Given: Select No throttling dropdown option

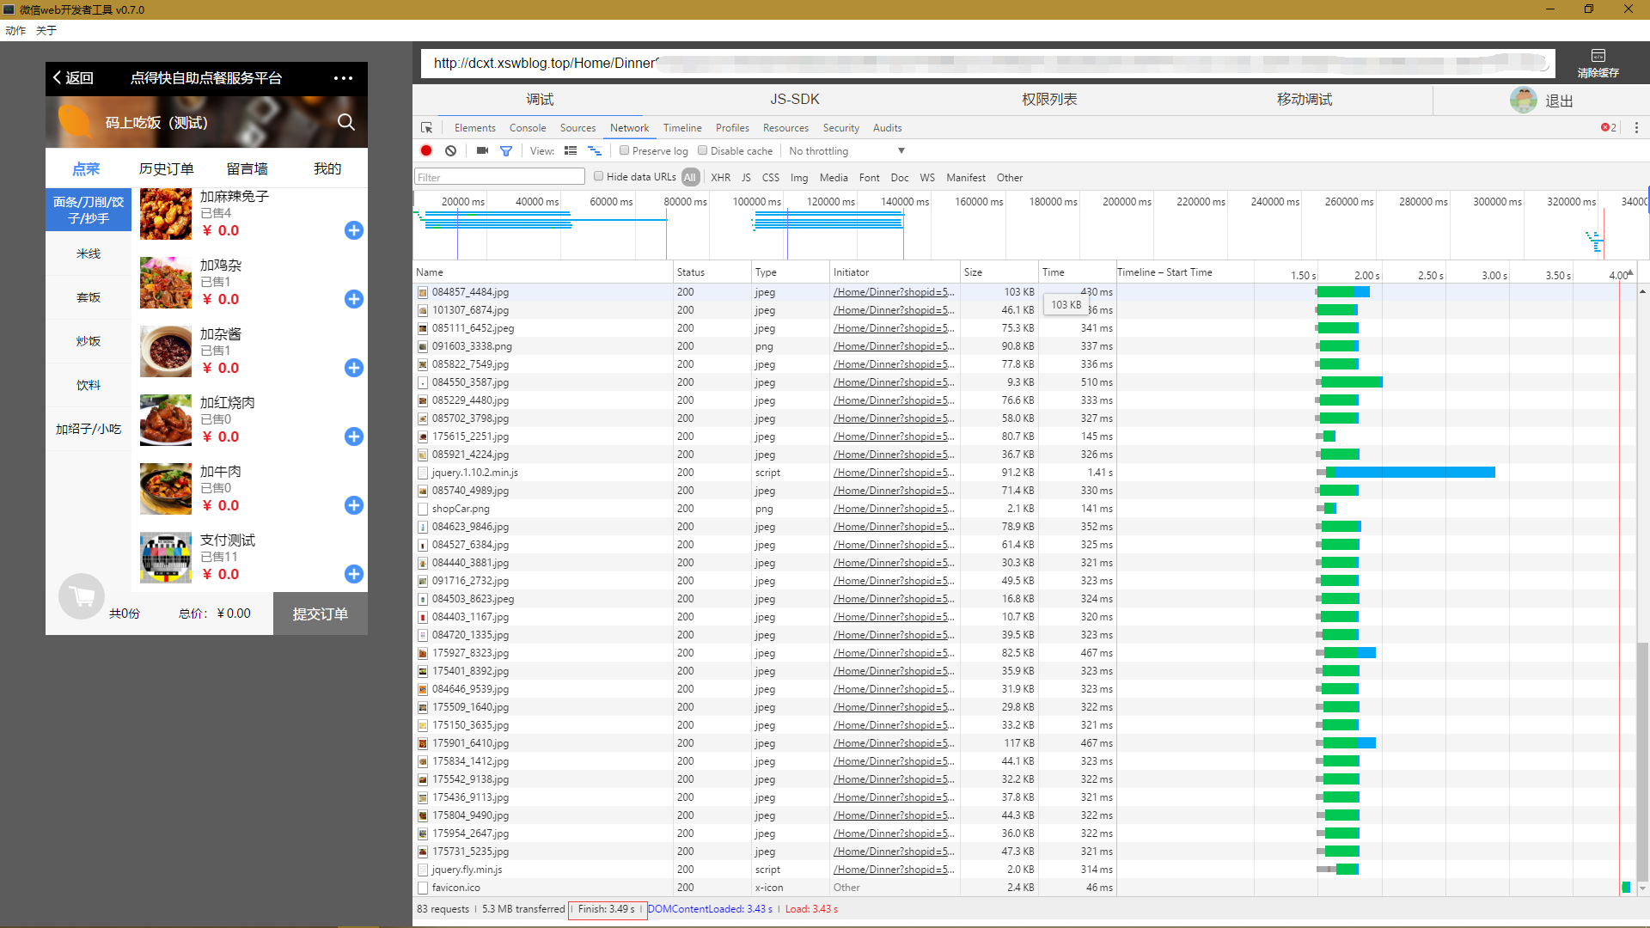Looking at the screenshot, I should 850,152.
